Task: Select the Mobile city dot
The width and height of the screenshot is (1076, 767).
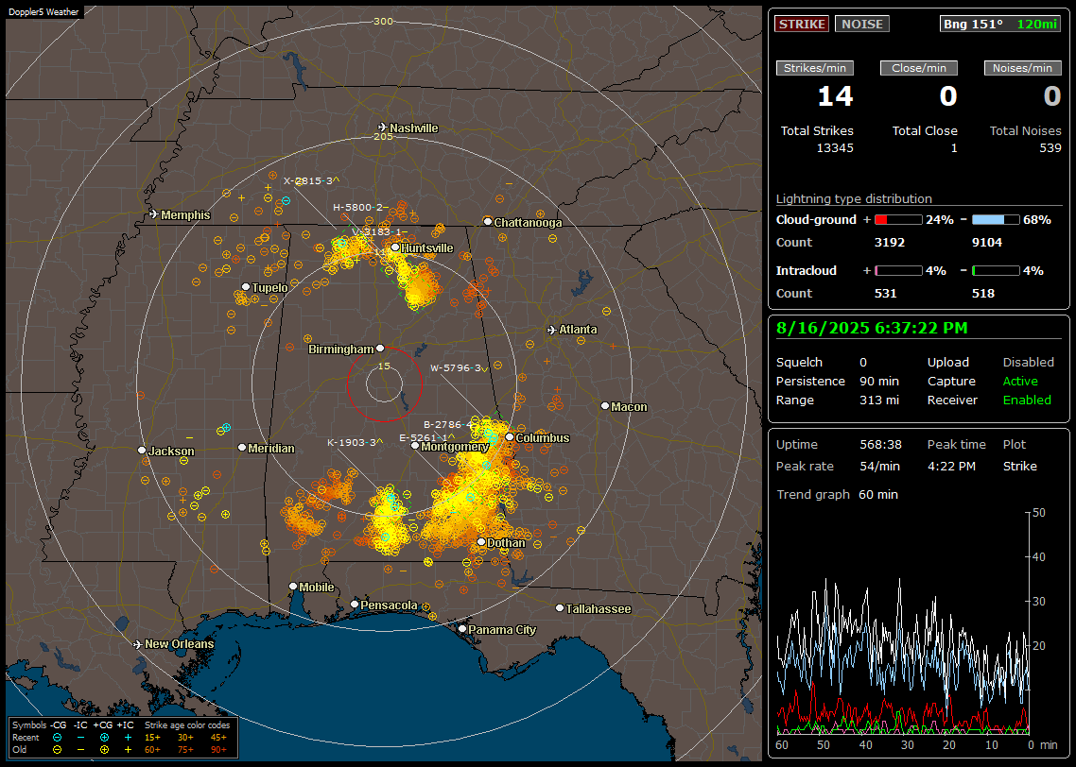Action: [294, 587]
